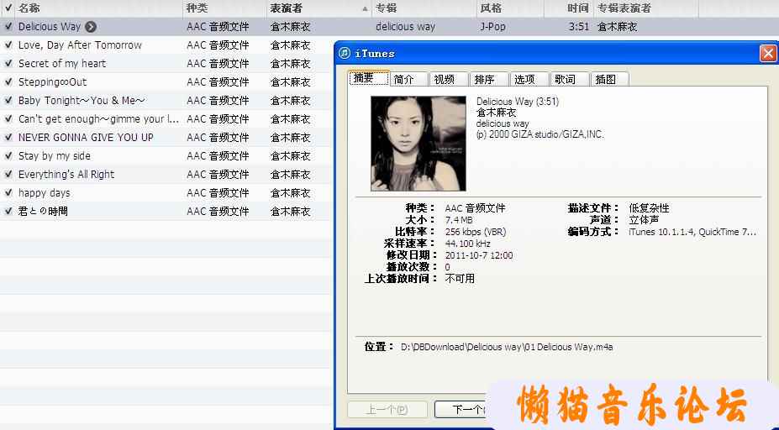This screenshot has width=779, height=430.
Task: Select the track Baby Tonight~You & Me~
Action: point(82,100)
